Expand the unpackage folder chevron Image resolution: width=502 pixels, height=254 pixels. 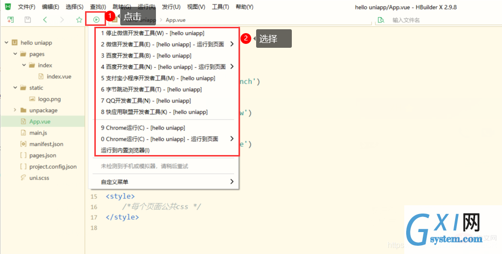[x=15, y=110]
